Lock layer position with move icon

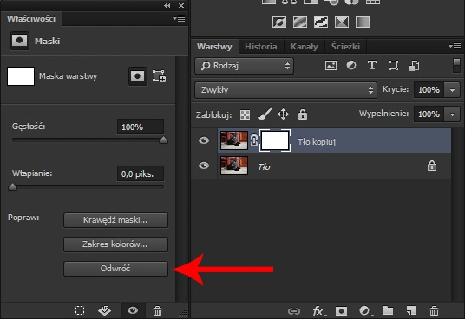(x=283, y=114)
